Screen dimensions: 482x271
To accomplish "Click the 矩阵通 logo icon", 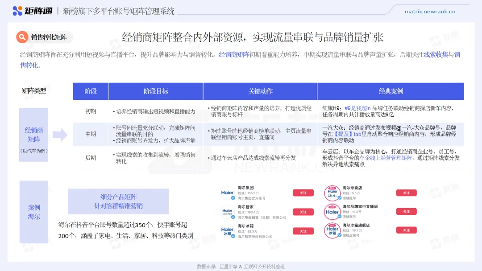I will point(17,11).
